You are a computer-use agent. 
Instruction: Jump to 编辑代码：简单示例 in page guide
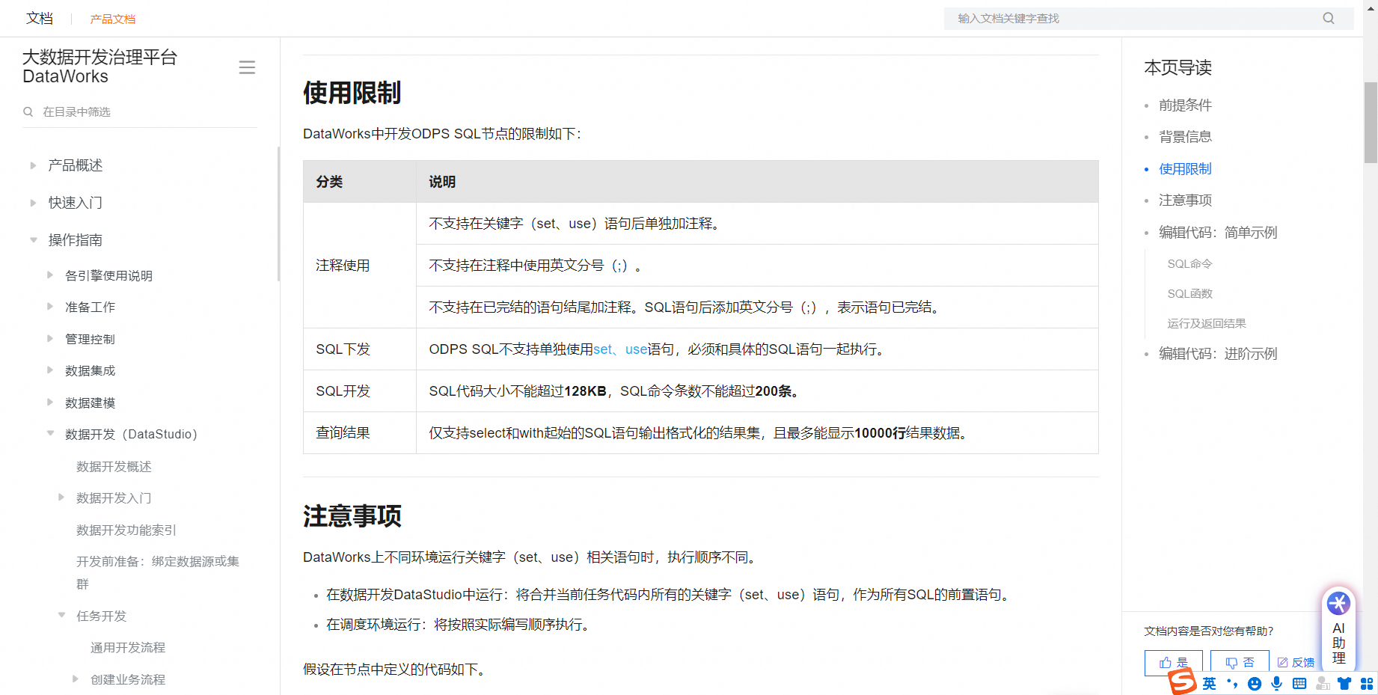(1218, 233)
